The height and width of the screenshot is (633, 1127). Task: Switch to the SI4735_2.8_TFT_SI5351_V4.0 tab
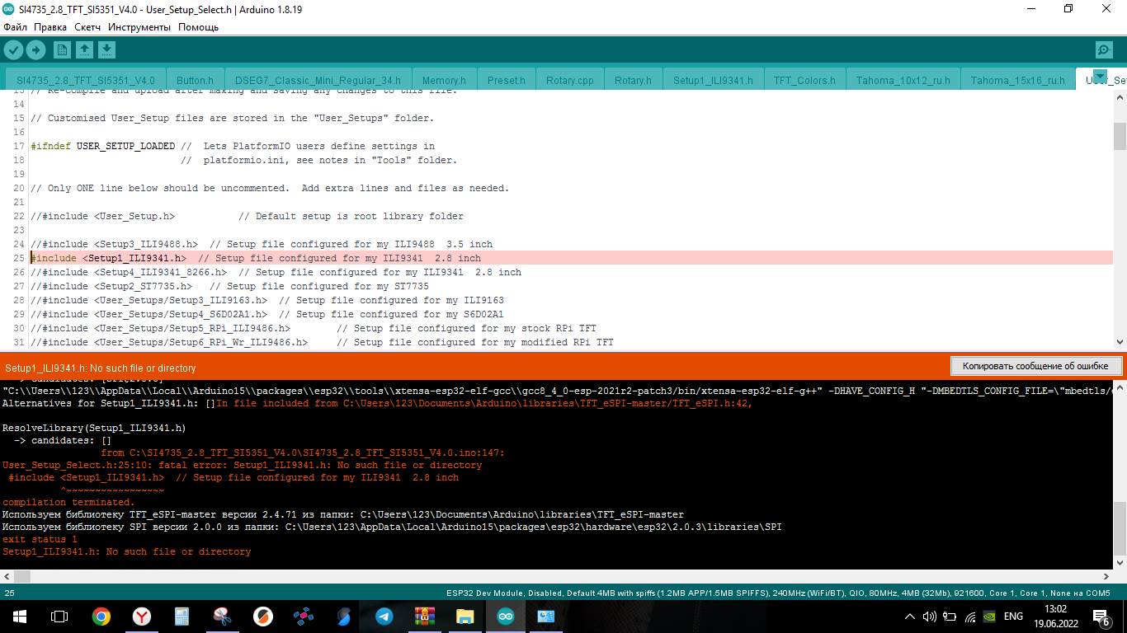point(86,80)
